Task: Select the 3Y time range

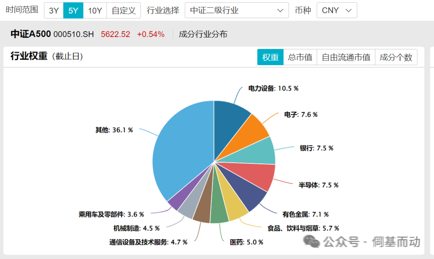Action: 53,10
